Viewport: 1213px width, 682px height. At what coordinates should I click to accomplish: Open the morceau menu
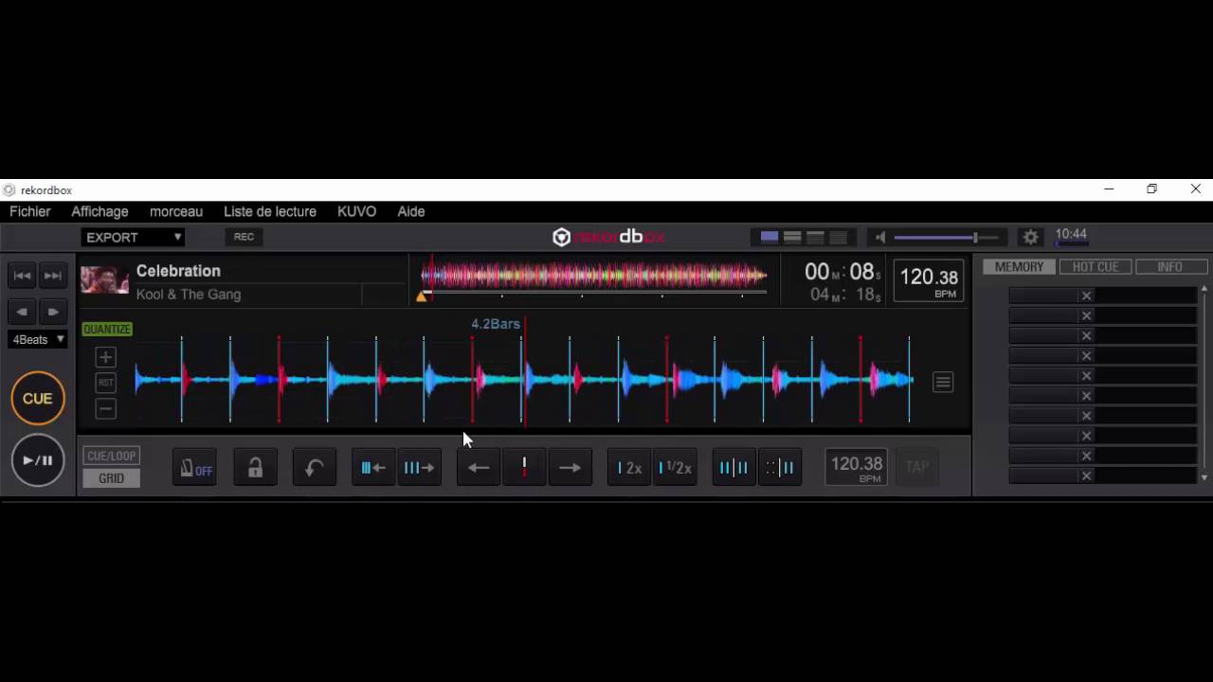pos(176,211)
